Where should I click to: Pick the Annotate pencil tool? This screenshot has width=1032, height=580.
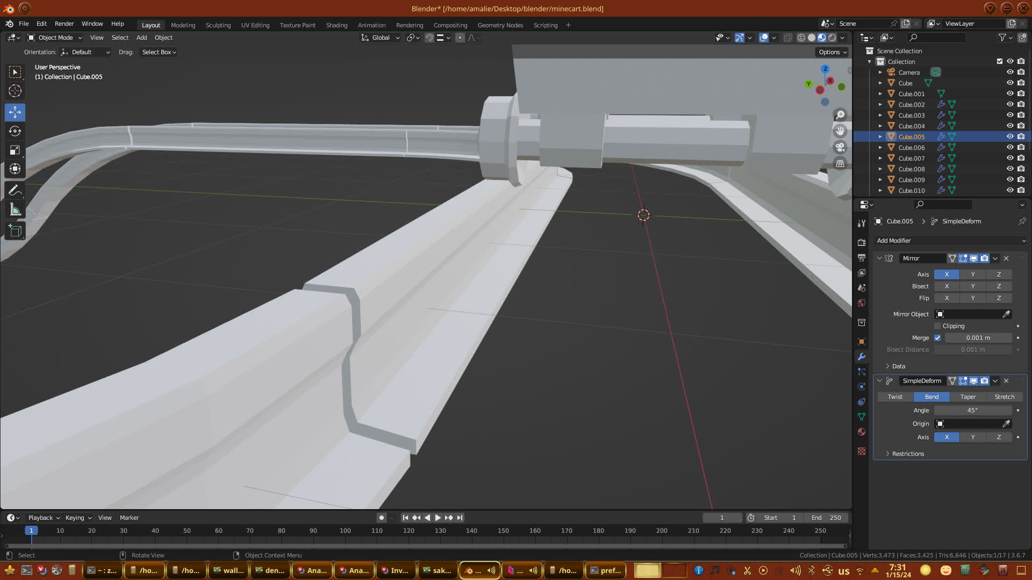[15, 191]
